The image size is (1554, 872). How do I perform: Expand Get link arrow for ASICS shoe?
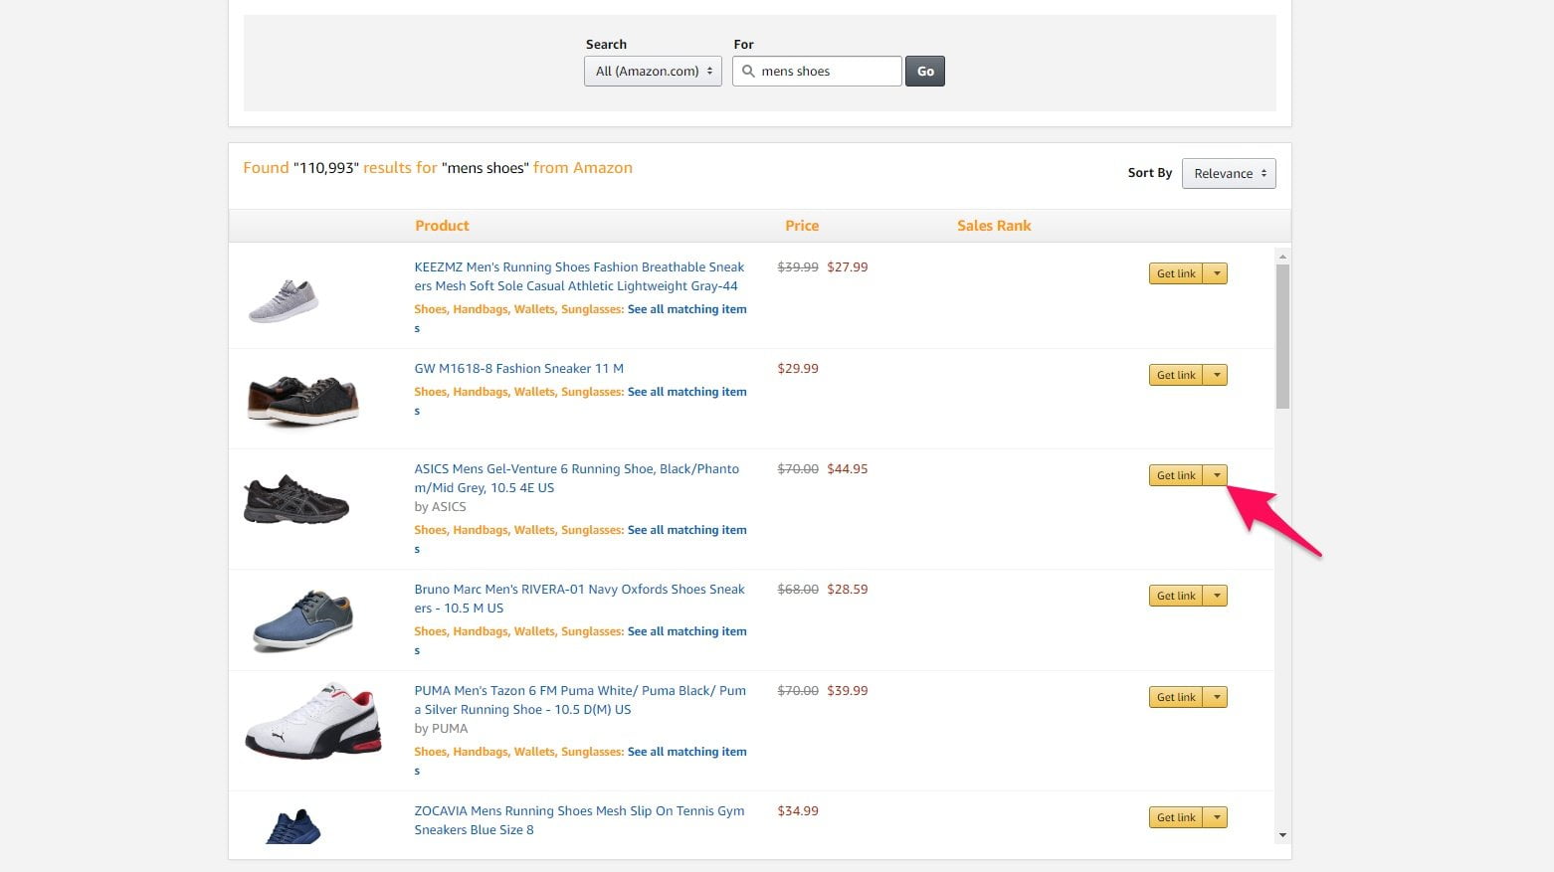(x=1216, y=475)
